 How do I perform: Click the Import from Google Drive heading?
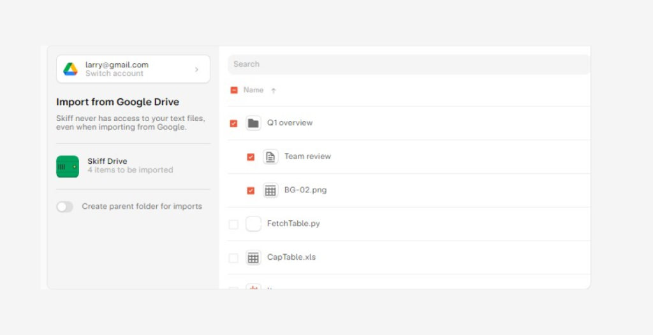point(118,102)
